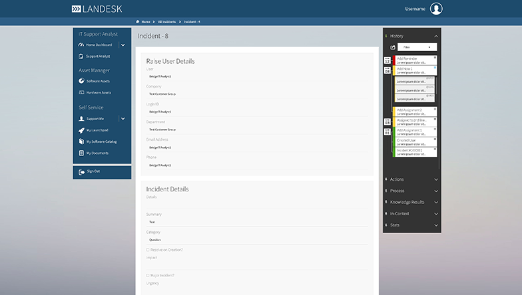Screen dimensions: 522x295
Task: Click the My Software Catalog book icon
Action: pos(81,142)
